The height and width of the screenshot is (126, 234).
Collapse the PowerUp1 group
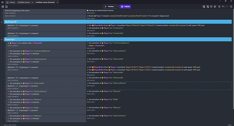[1, 40]
